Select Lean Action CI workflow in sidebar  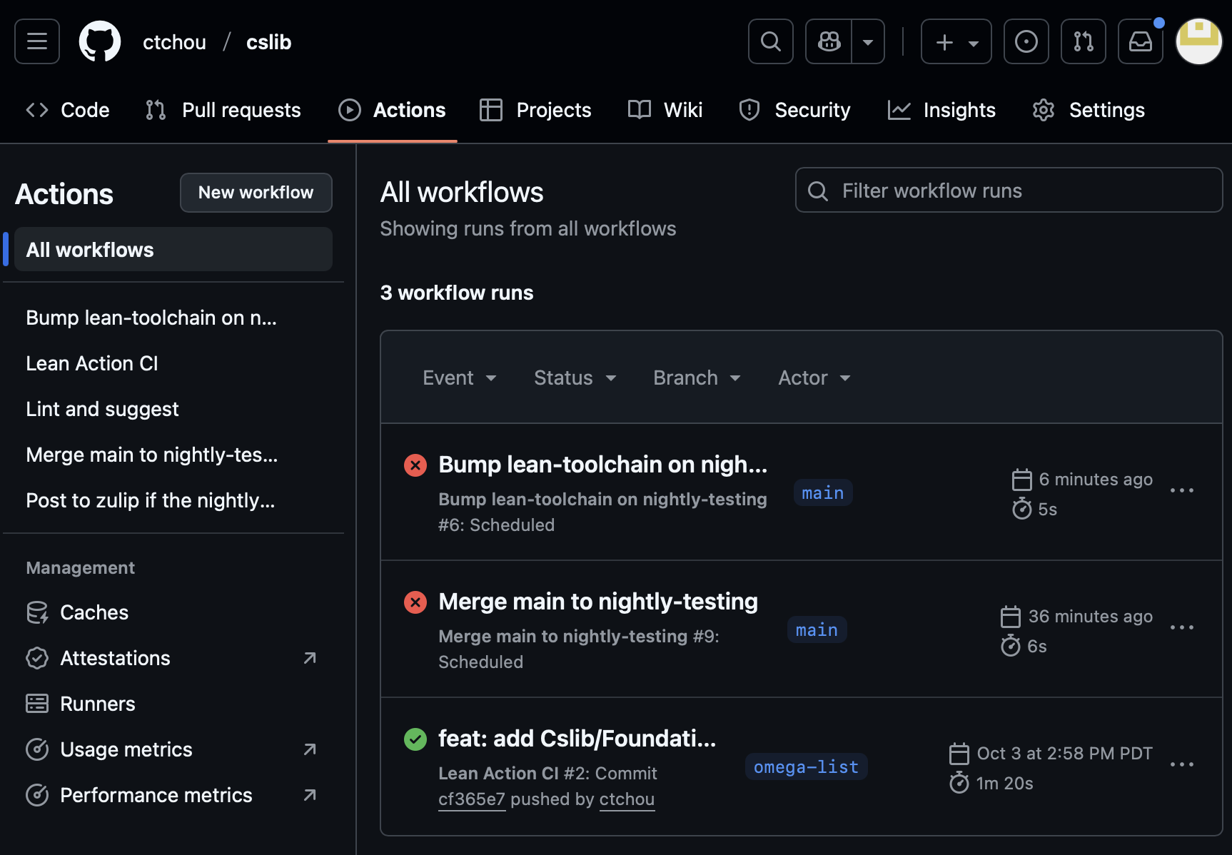pos(92,363)
